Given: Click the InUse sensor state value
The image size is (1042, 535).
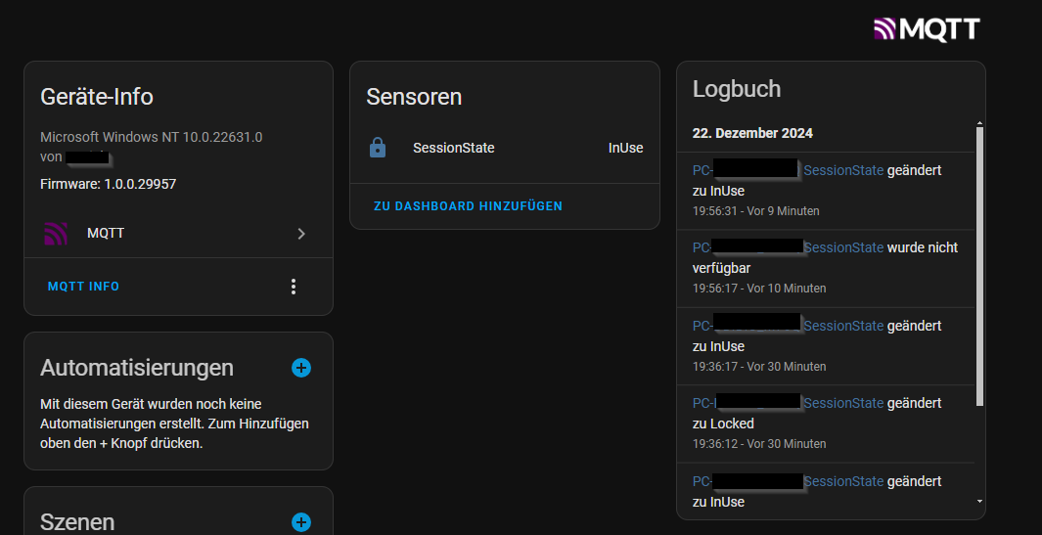Looking at the screenshot, I should pos(625,149).
